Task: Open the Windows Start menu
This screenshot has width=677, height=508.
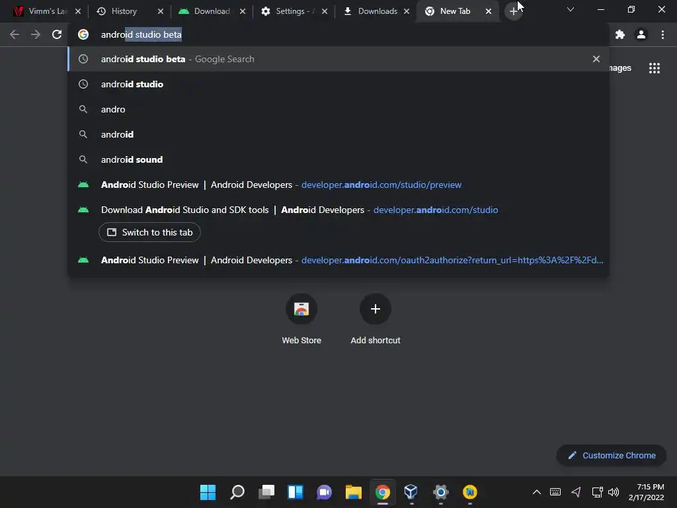Action: click(208, 492)
